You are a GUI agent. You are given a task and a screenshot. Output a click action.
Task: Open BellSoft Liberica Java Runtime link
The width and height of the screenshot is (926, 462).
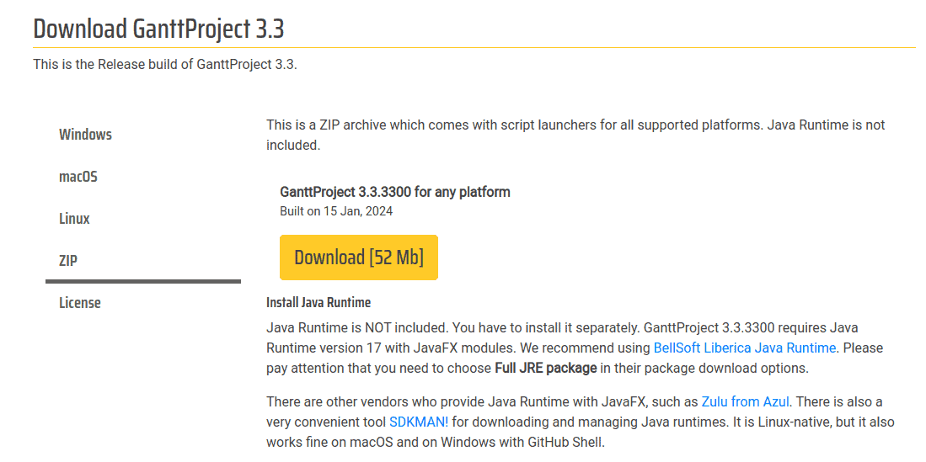[745, 348]
